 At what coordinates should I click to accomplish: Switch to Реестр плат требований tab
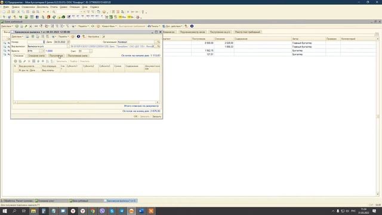click(248, 32)
